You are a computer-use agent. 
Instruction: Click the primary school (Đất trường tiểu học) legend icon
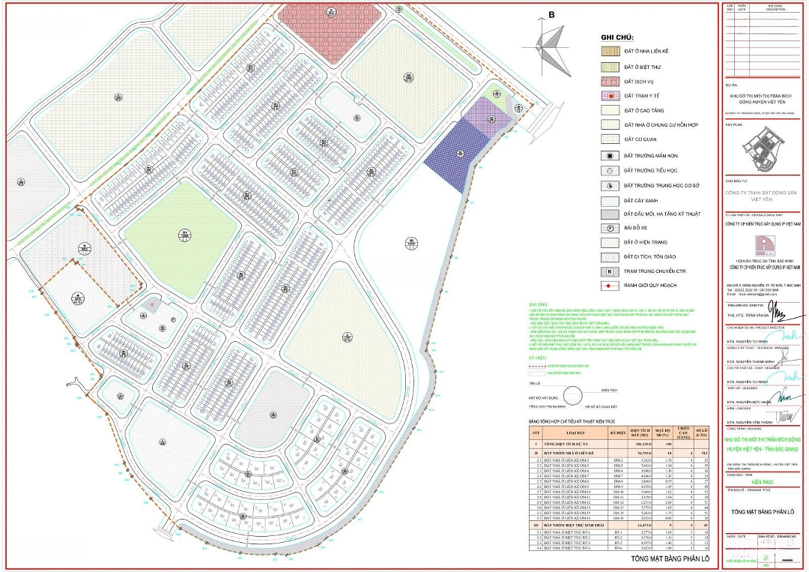point(610,170)
